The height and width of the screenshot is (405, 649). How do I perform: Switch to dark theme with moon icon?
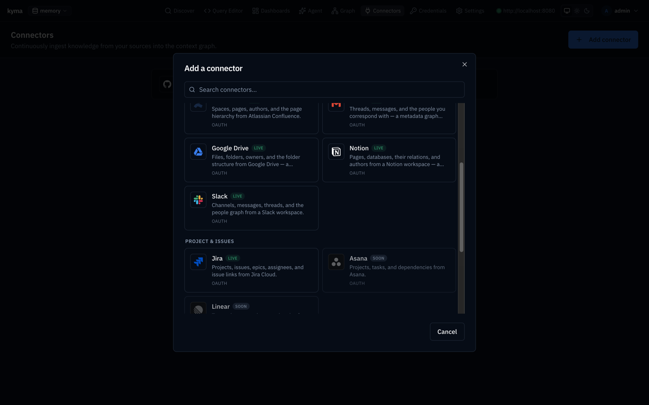click(587, 11)
